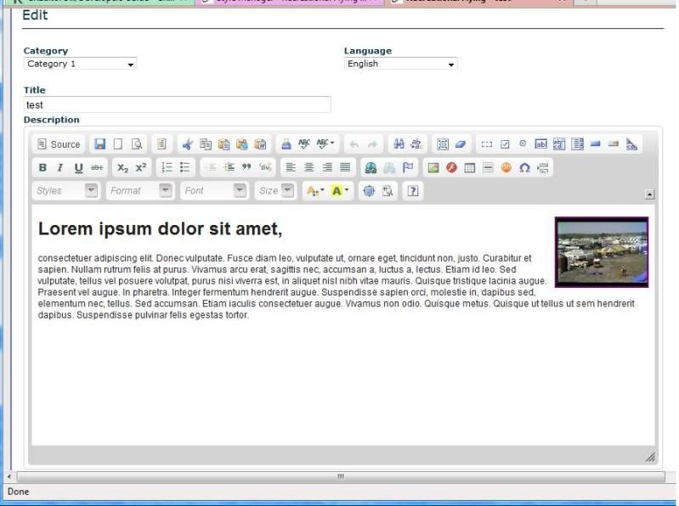
Task: Click the About editor question mark icon
Action: coord(413,191)
